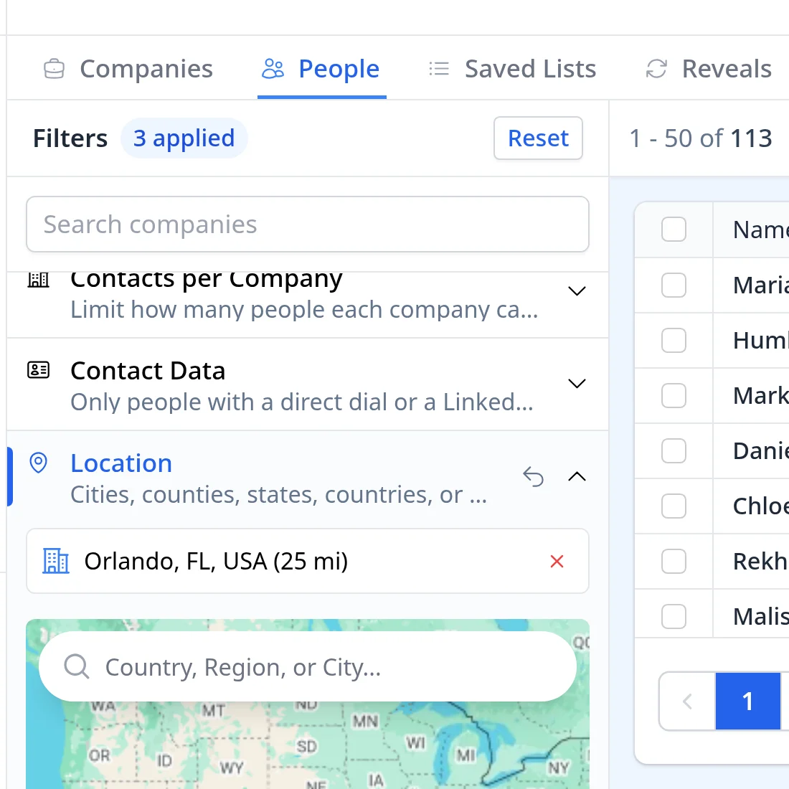Check the row starting with Rekh
Screen dimensions: 789x789
[x=674, y=561]
